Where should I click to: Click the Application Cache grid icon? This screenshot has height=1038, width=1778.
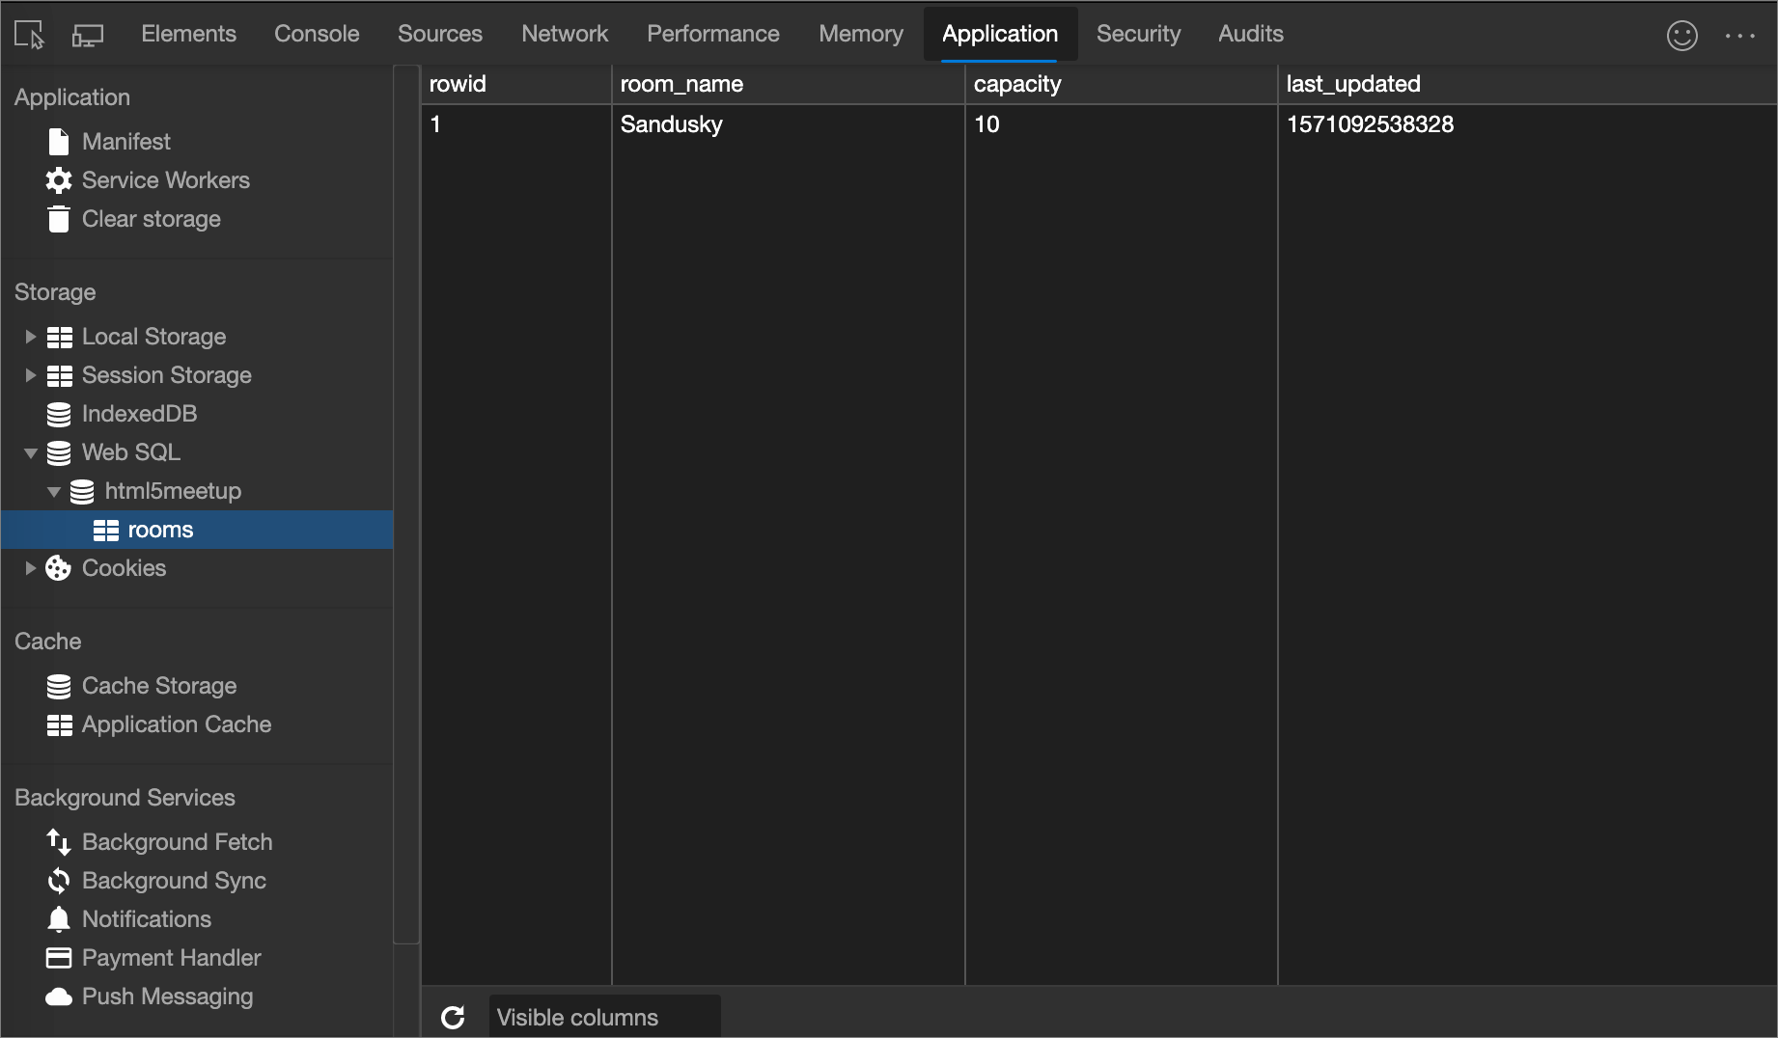click(60, 724)
